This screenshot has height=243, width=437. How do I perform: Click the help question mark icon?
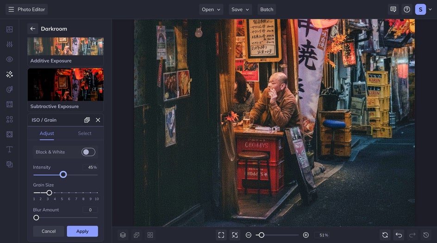pos(407,9)
